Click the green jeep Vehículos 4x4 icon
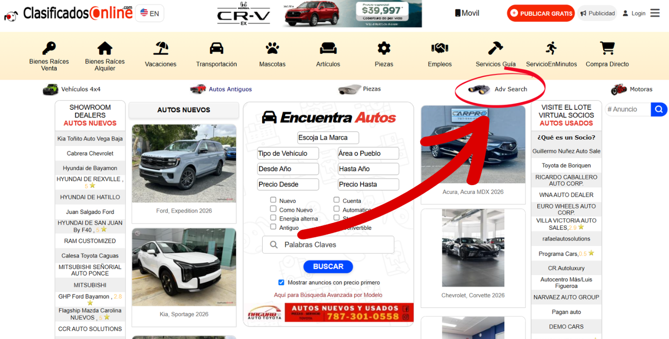669x339 pixels. (50, 89)
